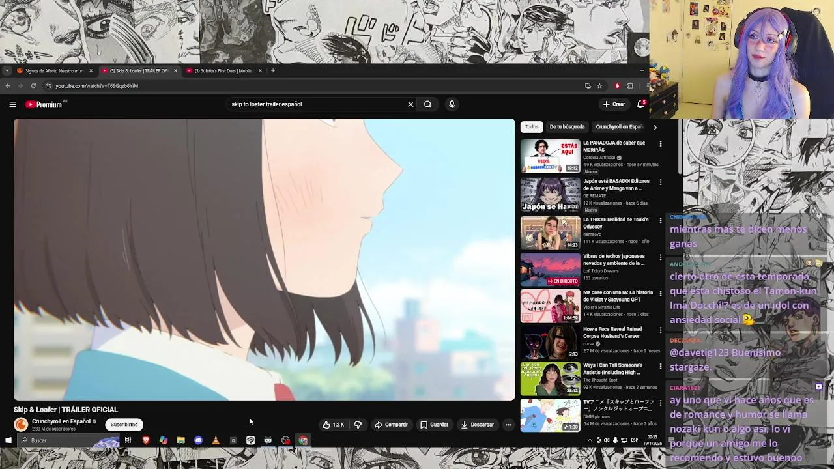The width and height of the screenshot is (834, 469).
Task: Close the Suletta's First Duel tab
Action: 260,70
